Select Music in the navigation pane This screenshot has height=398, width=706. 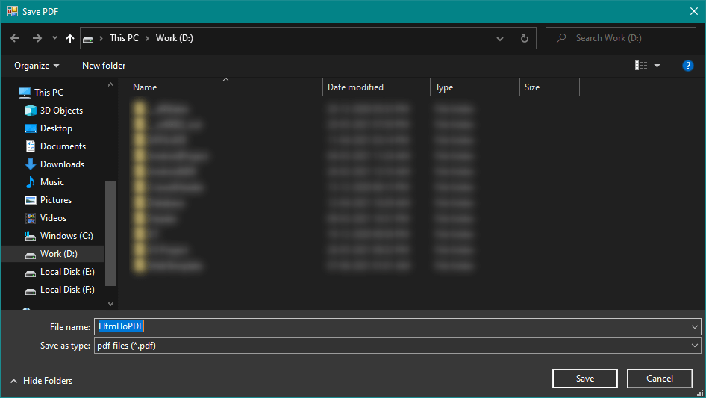tap(51, 182)
